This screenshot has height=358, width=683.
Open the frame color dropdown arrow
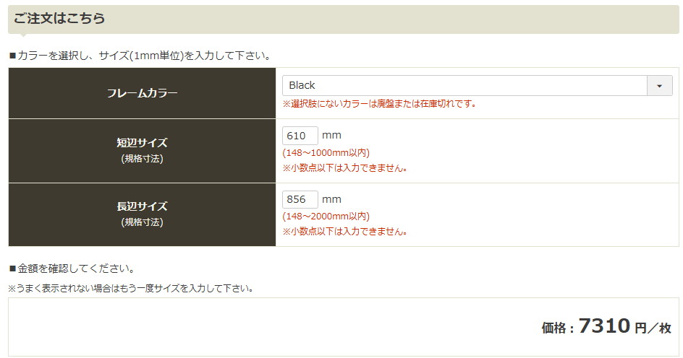click(x=659, y=86)
